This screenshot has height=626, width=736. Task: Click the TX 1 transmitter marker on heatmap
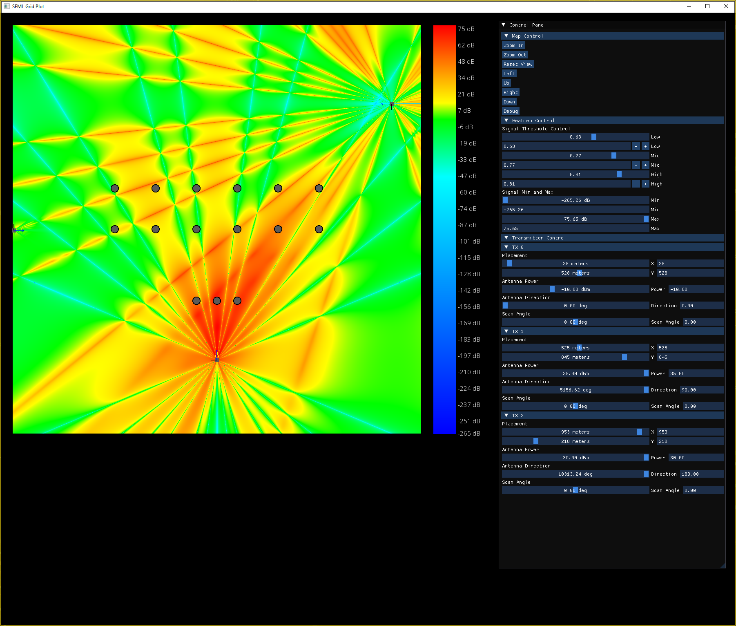tap(217, 360)
